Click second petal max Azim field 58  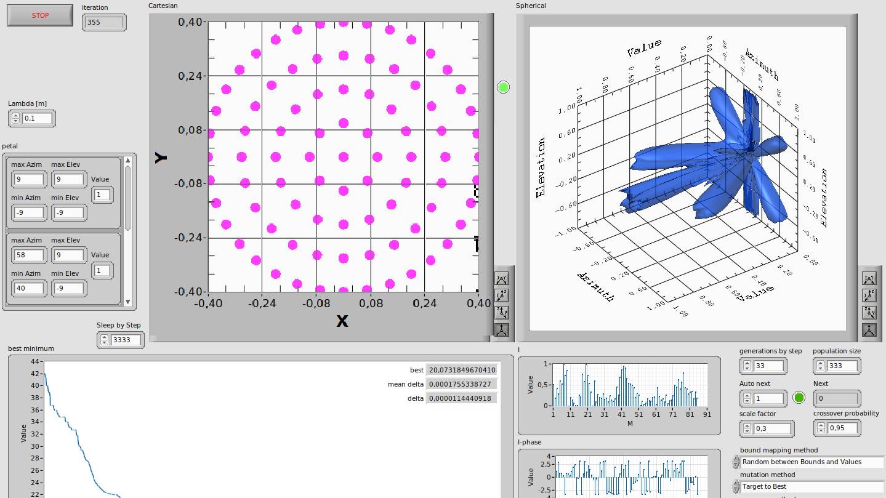point(28,255)
